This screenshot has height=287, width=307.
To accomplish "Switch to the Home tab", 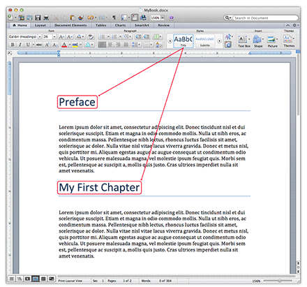I will [20, 25].
